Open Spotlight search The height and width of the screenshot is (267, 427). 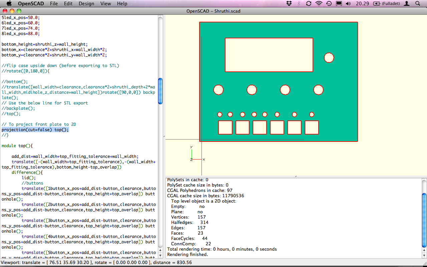(x=418, y=4)
